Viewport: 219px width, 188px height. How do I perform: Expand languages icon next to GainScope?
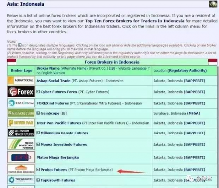[38, 113]
